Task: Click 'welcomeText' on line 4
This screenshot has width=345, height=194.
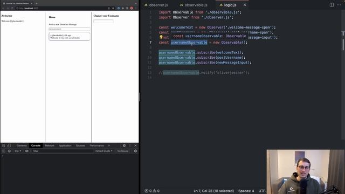Action: pos(182,27)
